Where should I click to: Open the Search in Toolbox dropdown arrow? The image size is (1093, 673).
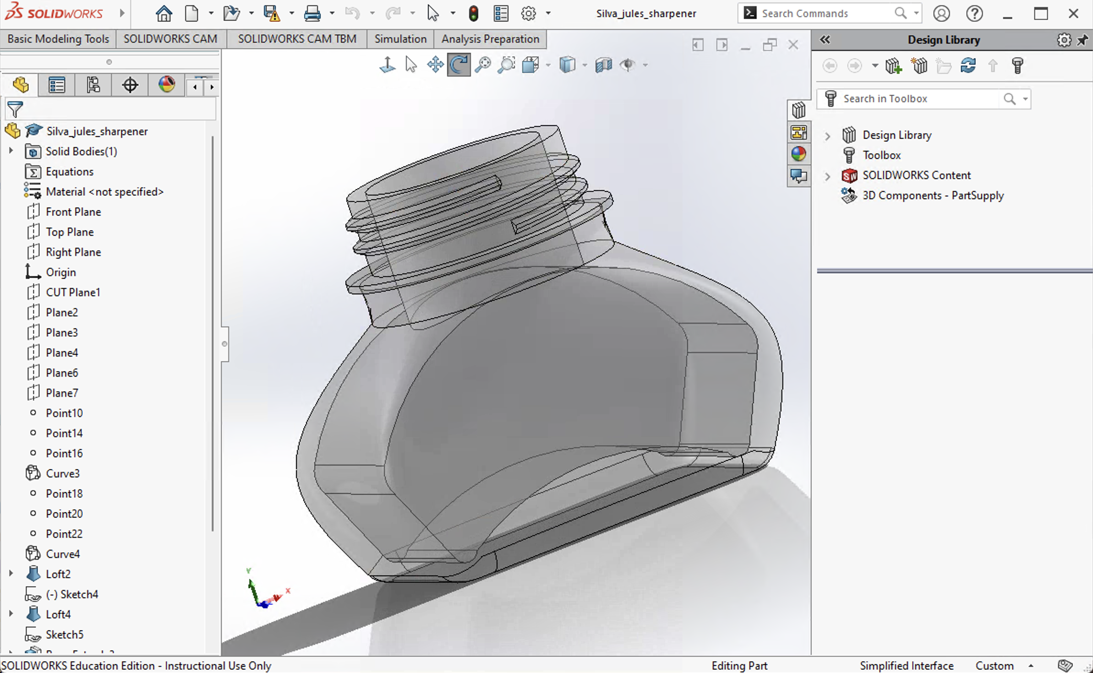(1025, 99)
